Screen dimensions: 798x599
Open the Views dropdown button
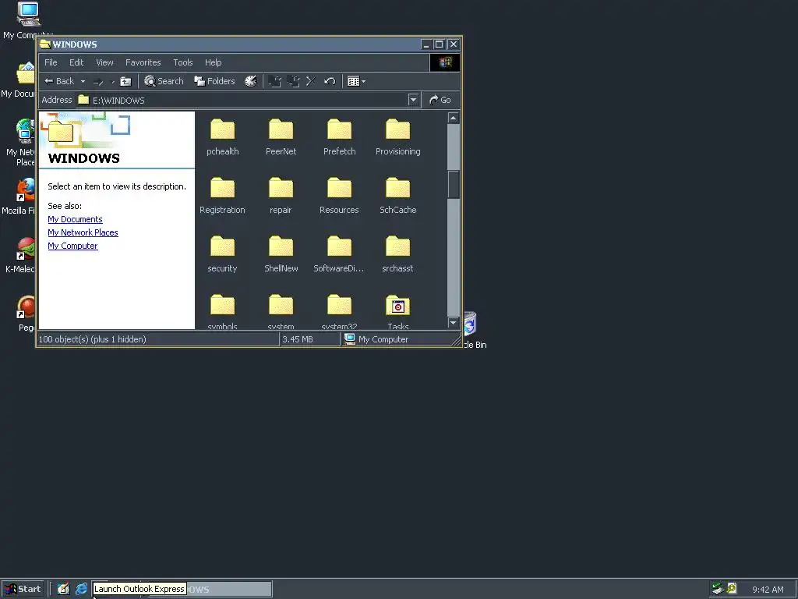pos(356,81)
